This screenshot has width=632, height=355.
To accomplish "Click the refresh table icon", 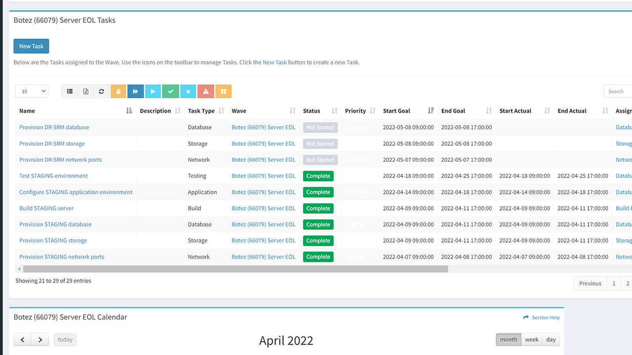I will pyautogui.click(x=101, y=91).
